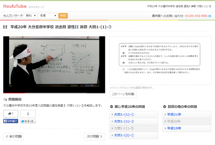Play the whiteboard lecture video

(54, 64)
